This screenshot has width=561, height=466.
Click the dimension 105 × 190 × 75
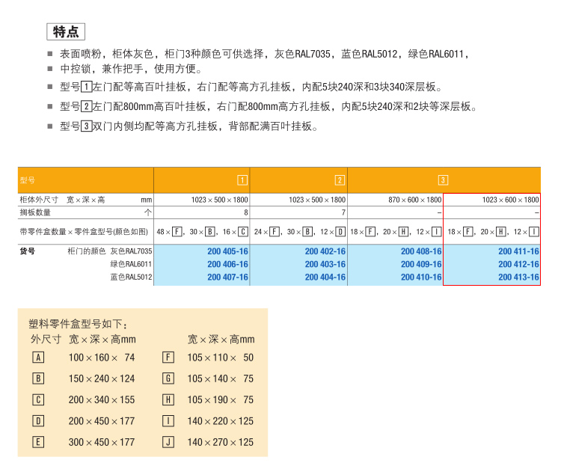[221, 399]
